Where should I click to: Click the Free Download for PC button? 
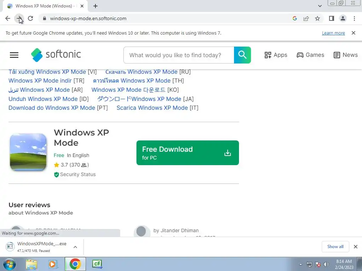pos(187,153)
